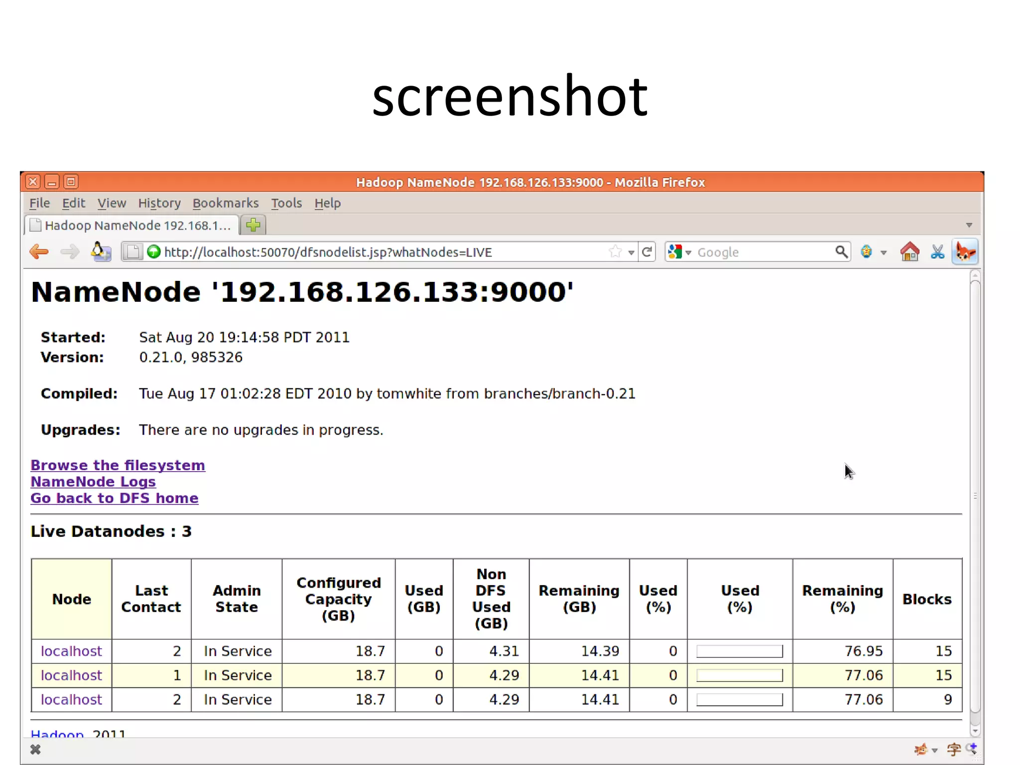Viewport: 1020px width, 765px height.
Task: Open the View menu
Action: click(x=112, y=203)
